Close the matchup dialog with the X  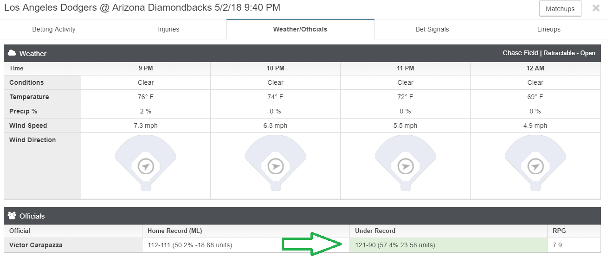[x=596, y=8]
